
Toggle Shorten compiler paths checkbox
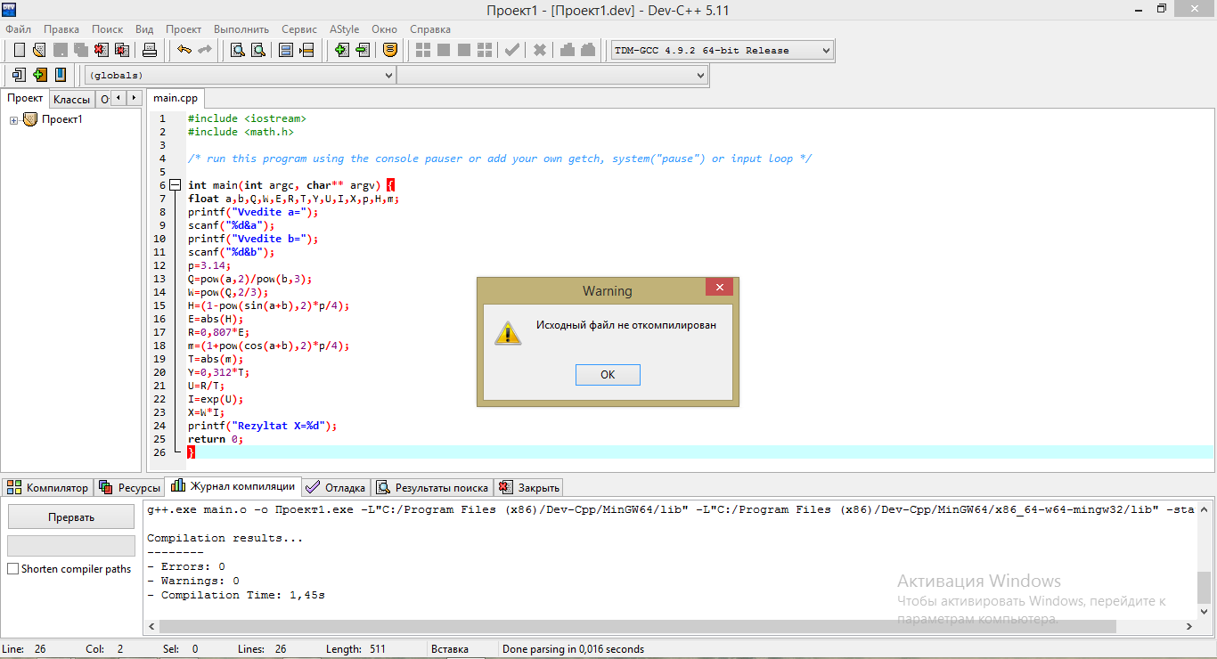click(12, 569)
